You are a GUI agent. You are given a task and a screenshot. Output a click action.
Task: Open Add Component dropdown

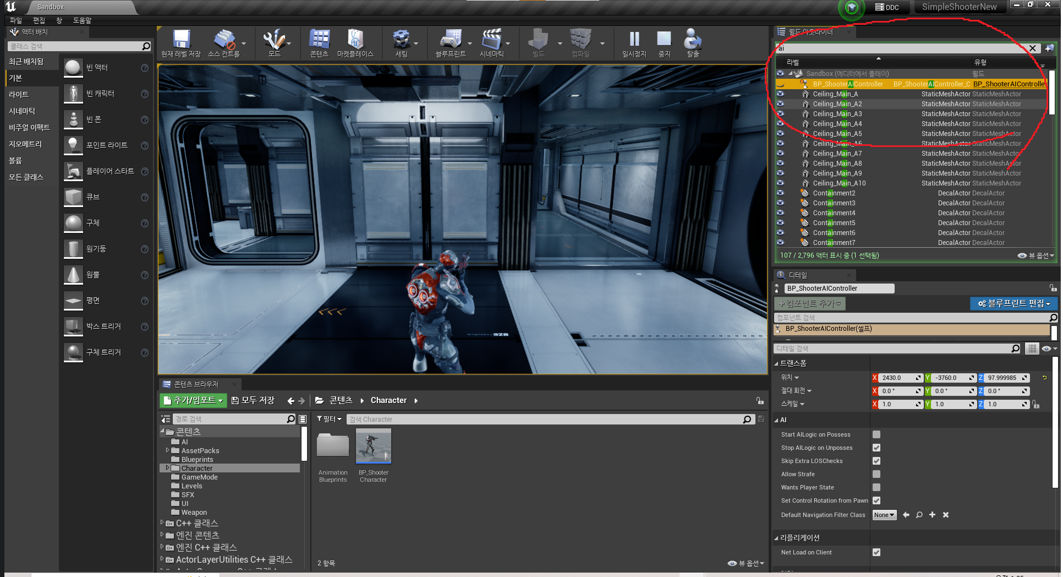click(810, 303)
